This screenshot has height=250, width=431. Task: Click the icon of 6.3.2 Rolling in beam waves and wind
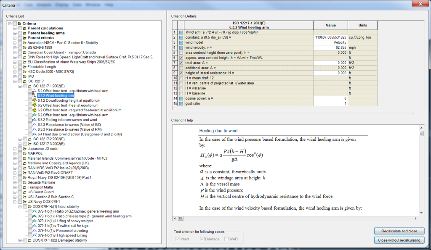click(x=35, y=120)
